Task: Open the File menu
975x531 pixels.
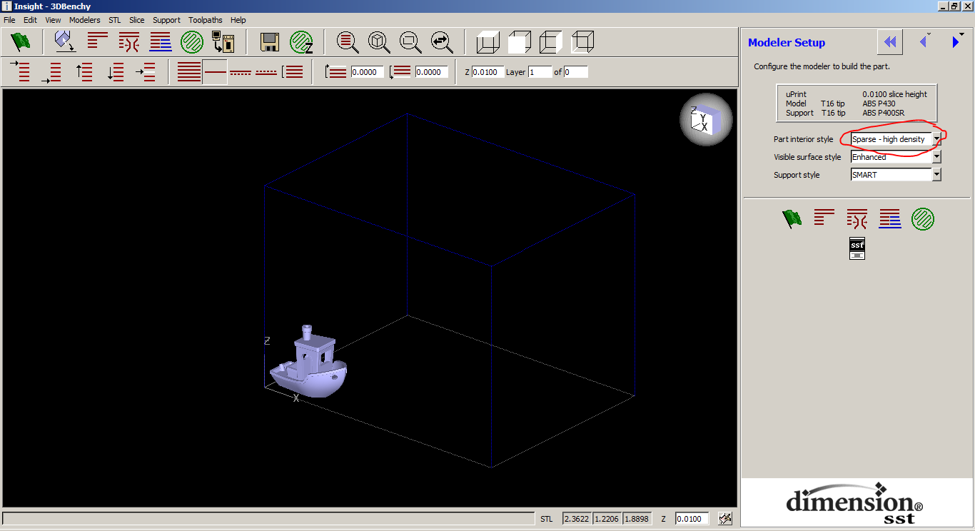Action: coord(9,20)
